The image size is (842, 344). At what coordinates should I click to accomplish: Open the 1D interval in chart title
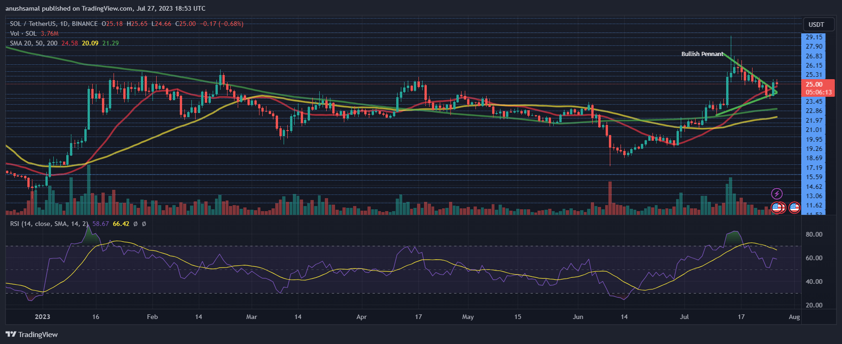64,24
